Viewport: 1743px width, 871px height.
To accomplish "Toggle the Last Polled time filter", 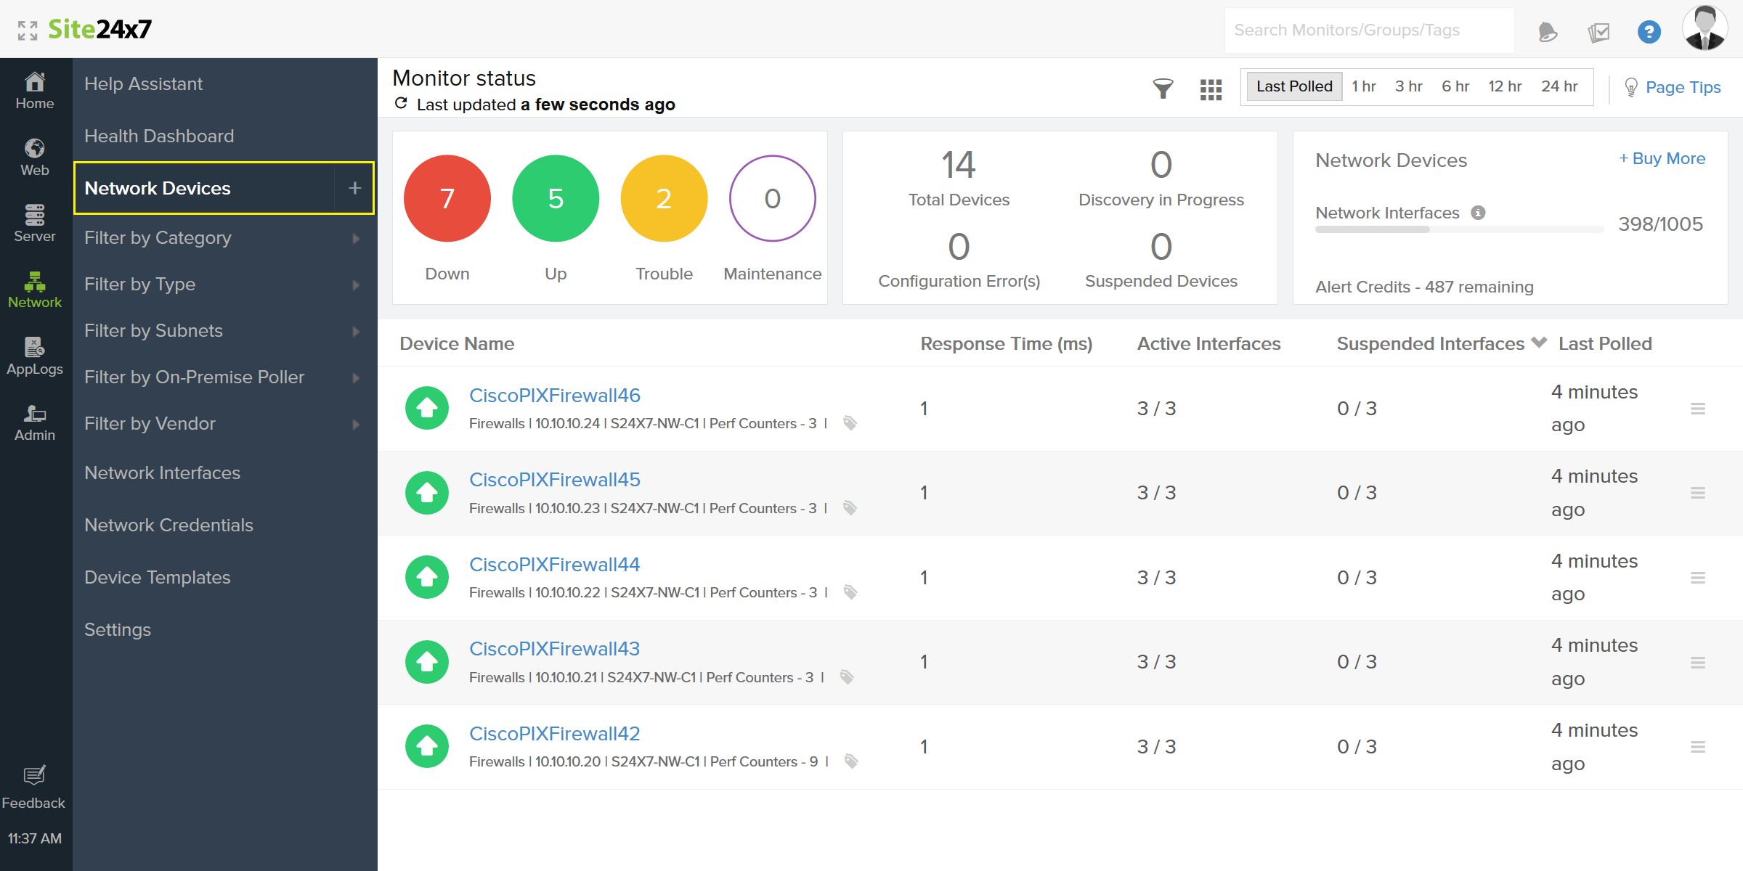I will (1293, 86).
